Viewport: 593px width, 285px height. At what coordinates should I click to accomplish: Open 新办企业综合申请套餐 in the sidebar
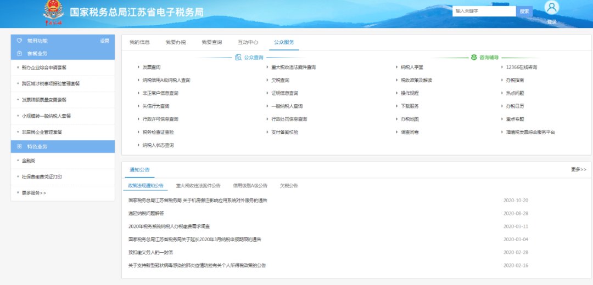point(44,67)
